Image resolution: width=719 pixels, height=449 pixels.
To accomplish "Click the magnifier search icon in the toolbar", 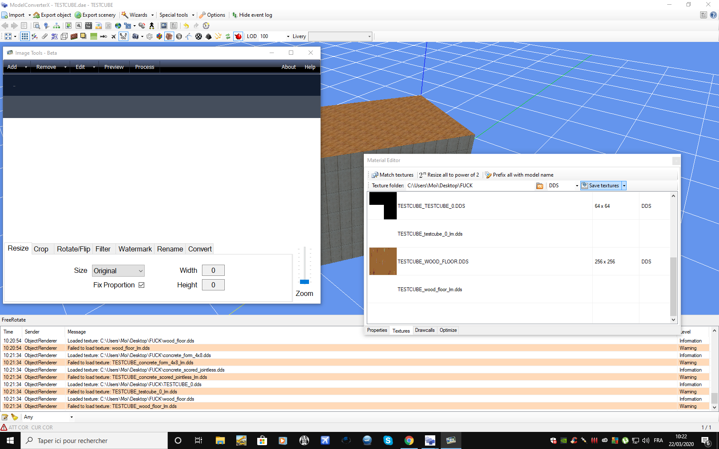I will [x=37, y=26].
